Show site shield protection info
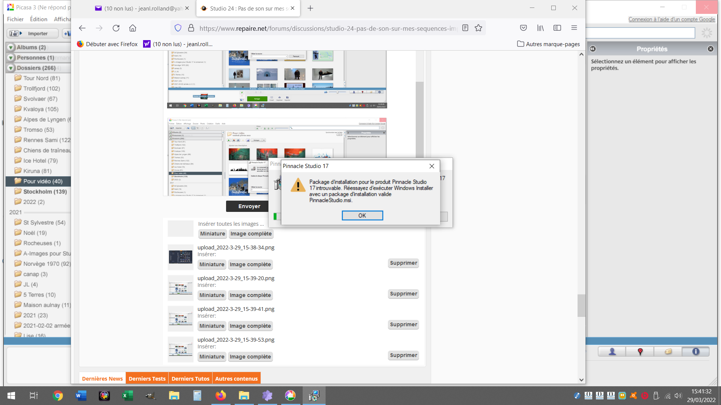 point(178,28)
